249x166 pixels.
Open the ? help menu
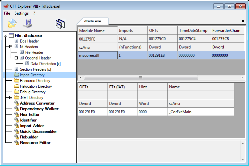click(x=34, y=13)
